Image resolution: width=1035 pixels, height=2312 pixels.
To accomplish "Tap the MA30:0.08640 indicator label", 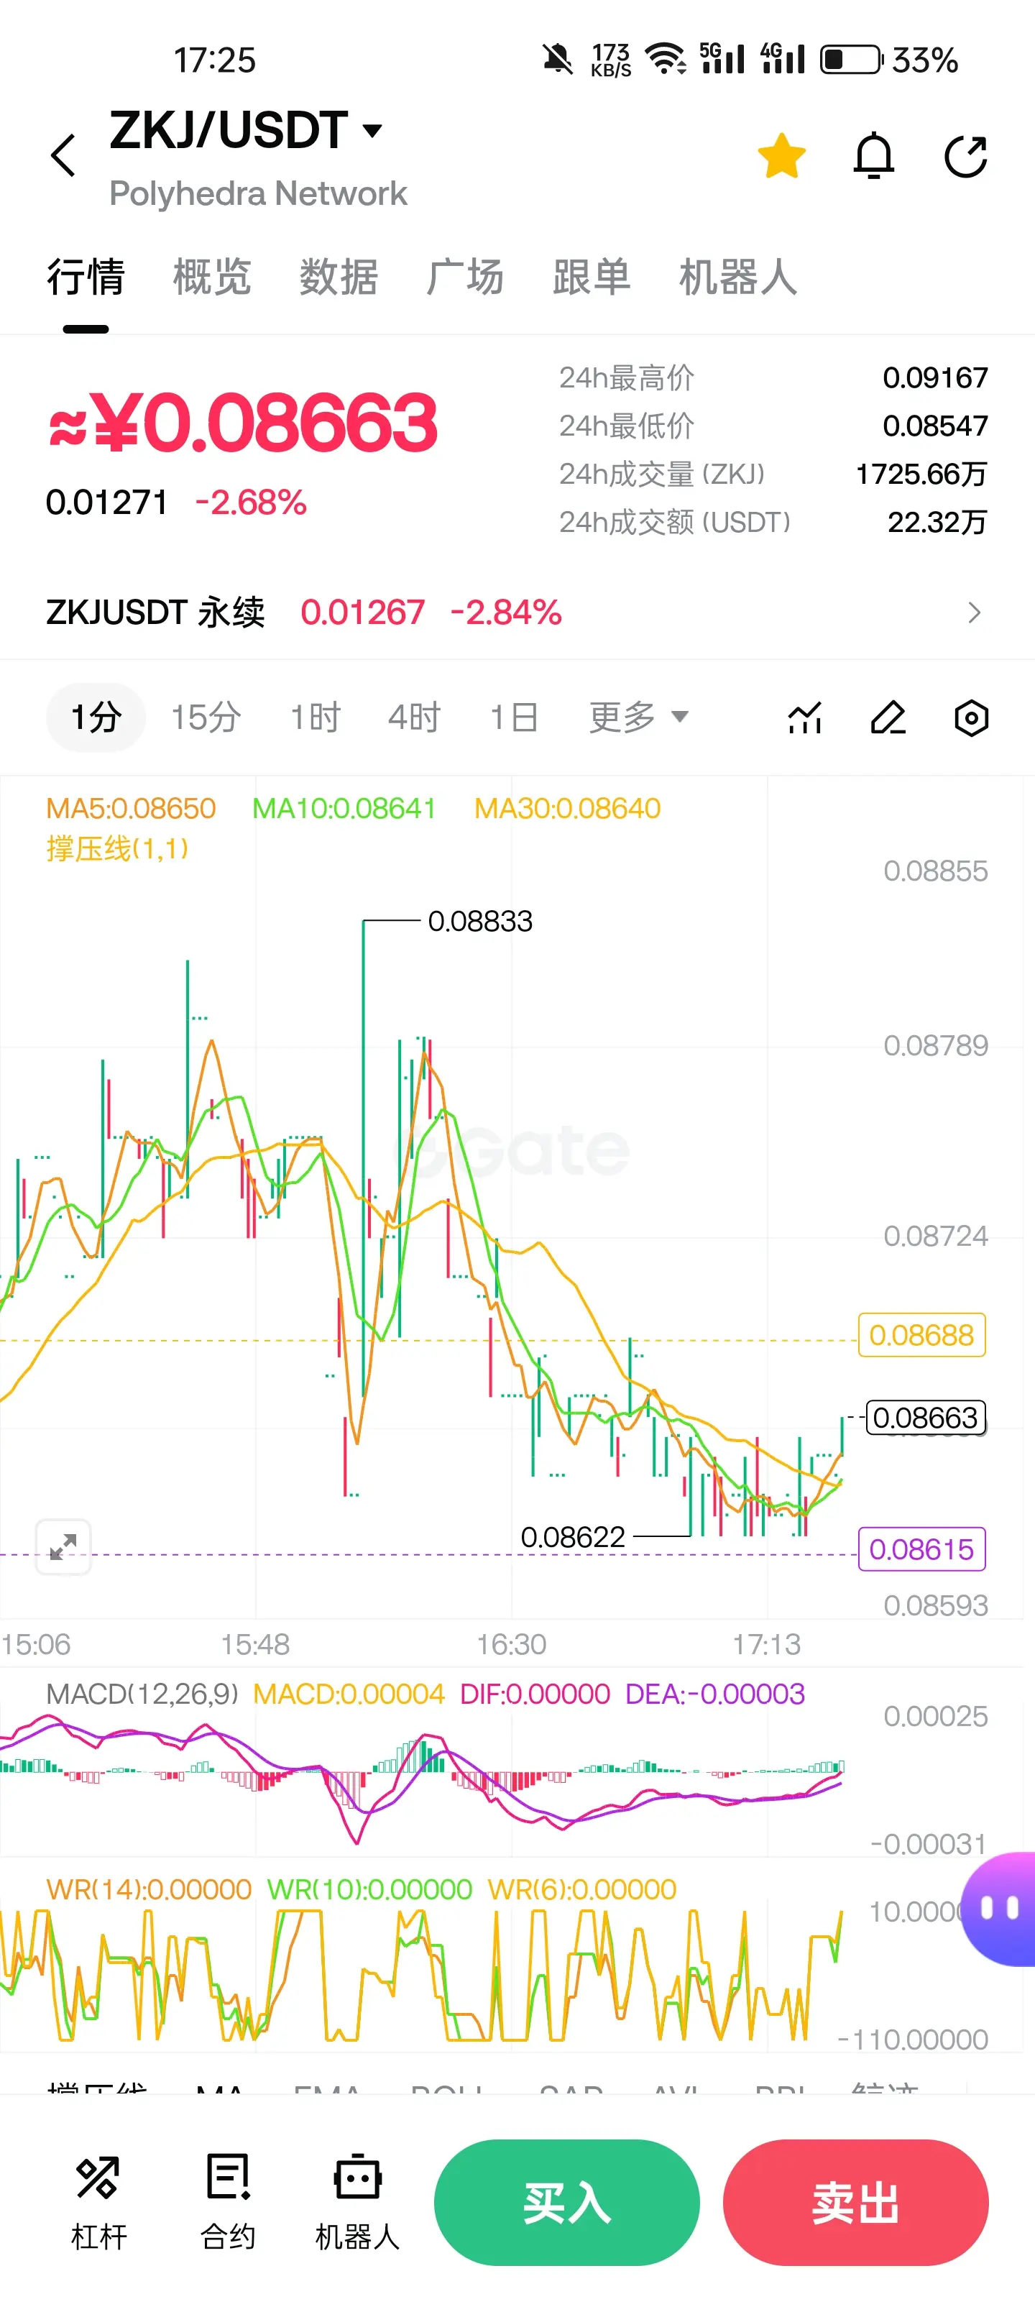I will click(x=567, y=808).
